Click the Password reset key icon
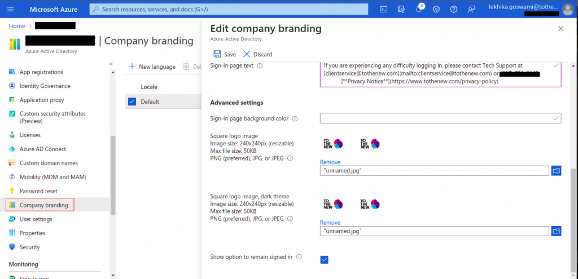Screen dimensions: 578x279 click(12, 191)
